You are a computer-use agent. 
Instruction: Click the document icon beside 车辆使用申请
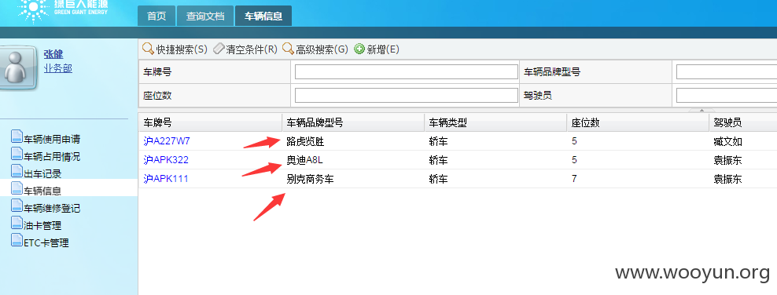17,137
